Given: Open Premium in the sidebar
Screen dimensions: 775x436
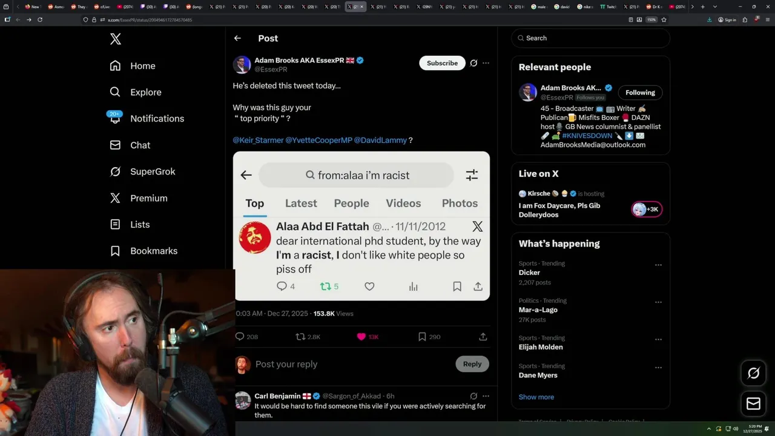Looking at the screenshot, I should (138, 198).
